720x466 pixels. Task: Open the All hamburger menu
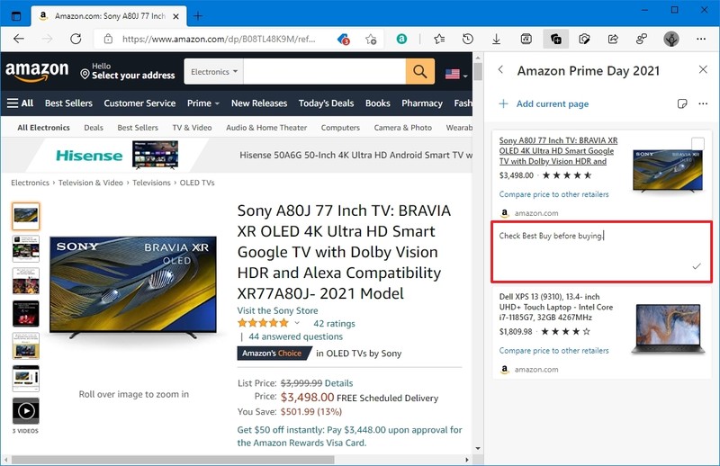pyautogui.click(x=20, y=103)
